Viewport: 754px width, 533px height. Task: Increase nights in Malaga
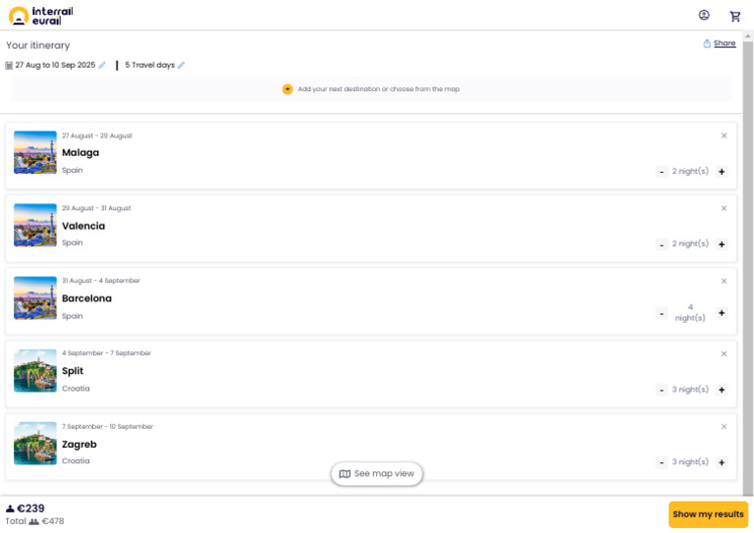click(x=722, y=172)
